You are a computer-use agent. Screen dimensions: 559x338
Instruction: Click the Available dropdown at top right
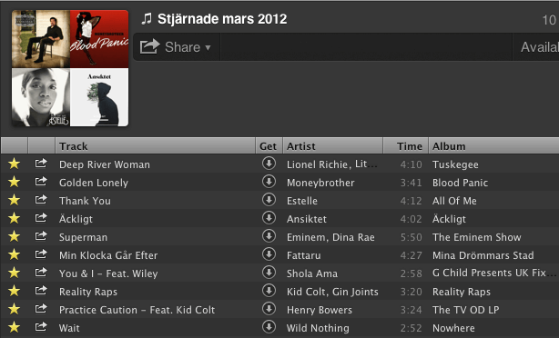click(536, 47)
